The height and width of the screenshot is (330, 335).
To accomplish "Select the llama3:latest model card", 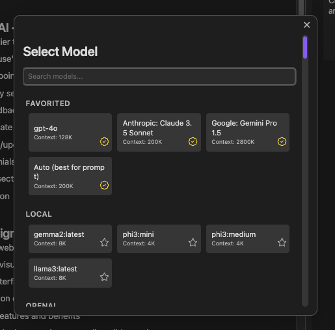I will click(x=70, y=273).
